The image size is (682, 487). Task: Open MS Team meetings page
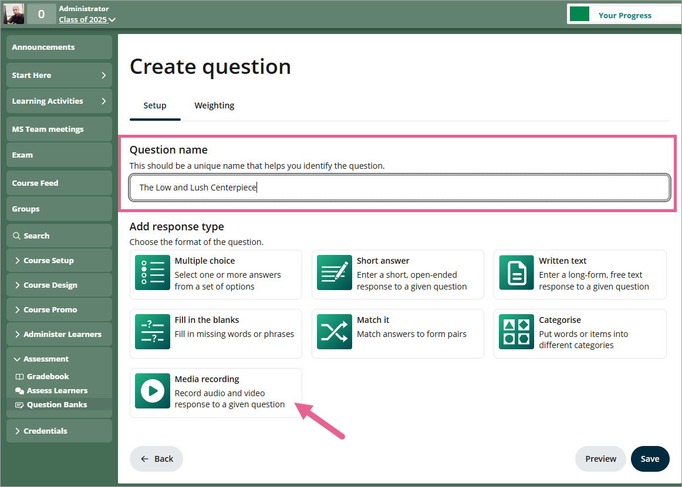coord(59,129)
